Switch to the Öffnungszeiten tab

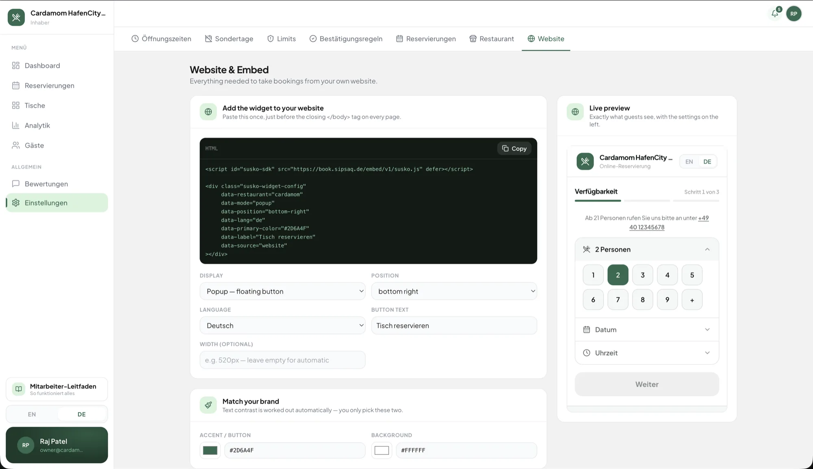click(161, 39)
